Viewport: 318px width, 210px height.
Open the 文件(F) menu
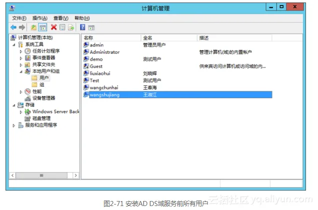[19, 18]
